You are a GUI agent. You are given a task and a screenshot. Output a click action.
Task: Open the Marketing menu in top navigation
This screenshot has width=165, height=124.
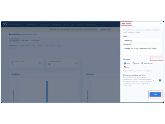(x=57, y=24)
